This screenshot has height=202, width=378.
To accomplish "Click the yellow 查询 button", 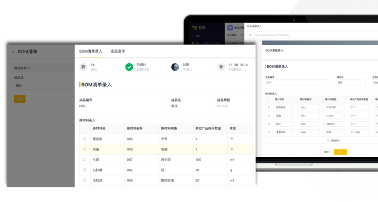I will (x=20, y=99).
